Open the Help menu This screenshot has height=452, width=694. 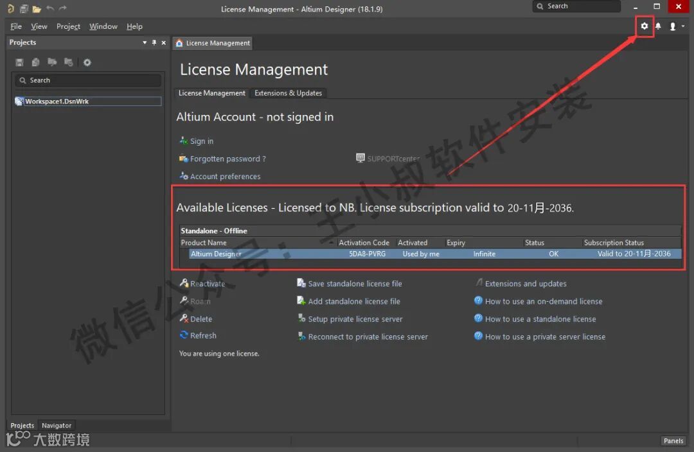point(134,26)
